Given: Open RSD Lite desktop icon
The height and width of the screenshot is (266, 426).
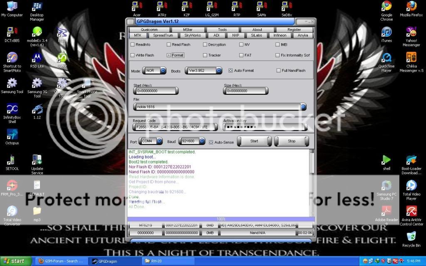Looking at the screenshot, I should (x=37, y=58).
